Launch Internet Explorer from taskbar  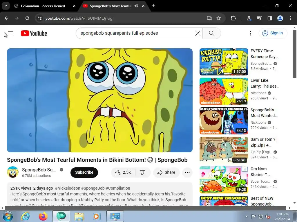point(26,216)
